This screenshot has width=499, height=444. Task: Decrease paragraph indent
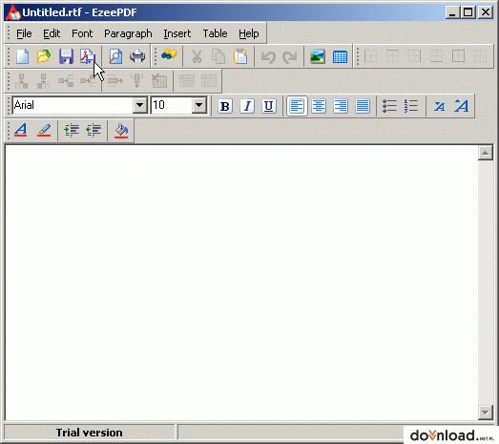(x=94, y=130)
